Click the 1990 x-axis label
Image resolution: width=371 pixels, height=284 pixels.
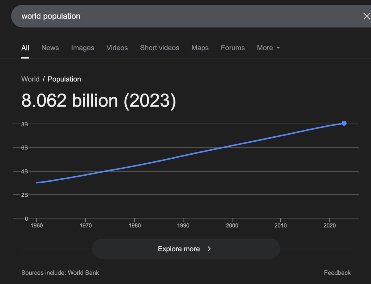(183, 226)
